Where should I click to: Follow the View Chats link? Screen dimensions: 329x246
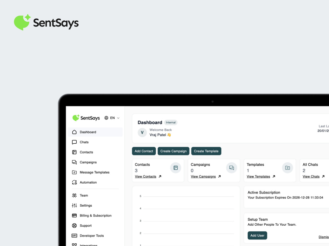(311, 176)
